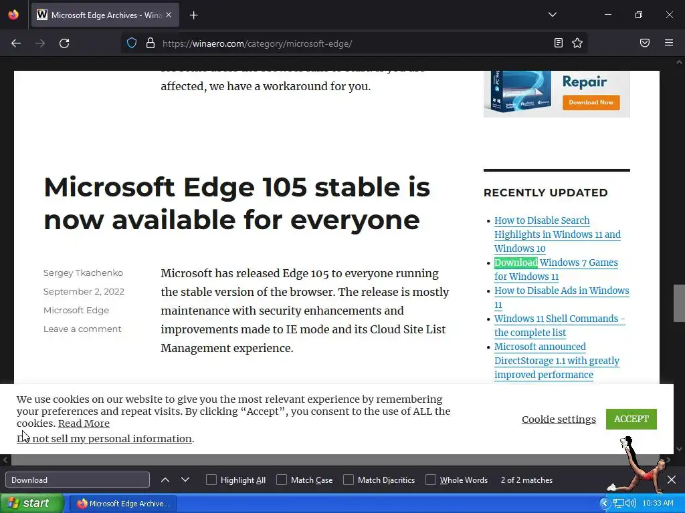This screenshot has height=513, width=685.
Task: Open tracking protection shield icon
Action: click(132, 43)
